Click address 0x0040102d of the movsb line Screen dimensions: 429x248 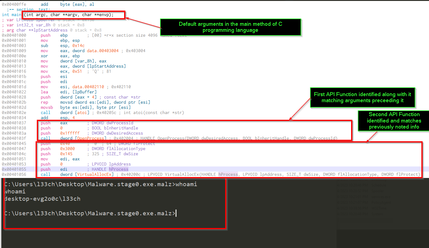coord(14,107)
